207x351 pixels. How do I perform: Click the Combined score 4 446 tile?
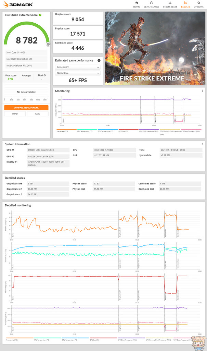78,47
